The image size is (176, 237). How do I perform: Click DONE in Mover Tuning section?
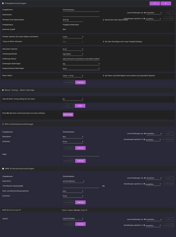80,106
